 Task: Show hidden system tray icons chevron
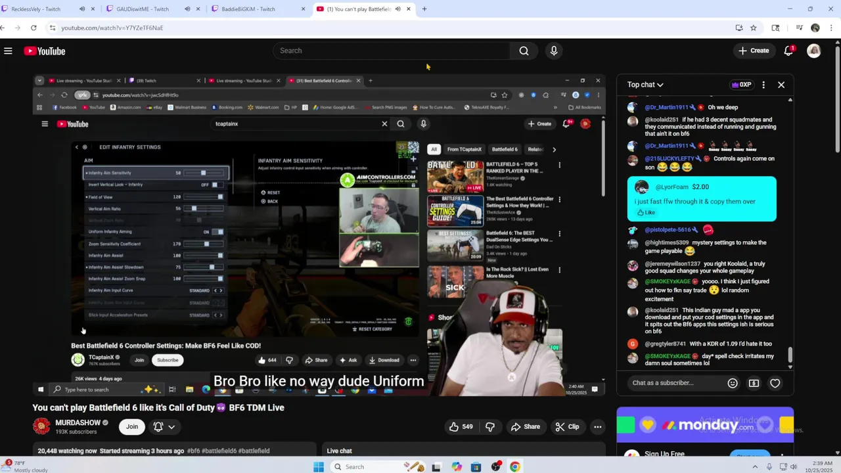click(x=756, y=467)
